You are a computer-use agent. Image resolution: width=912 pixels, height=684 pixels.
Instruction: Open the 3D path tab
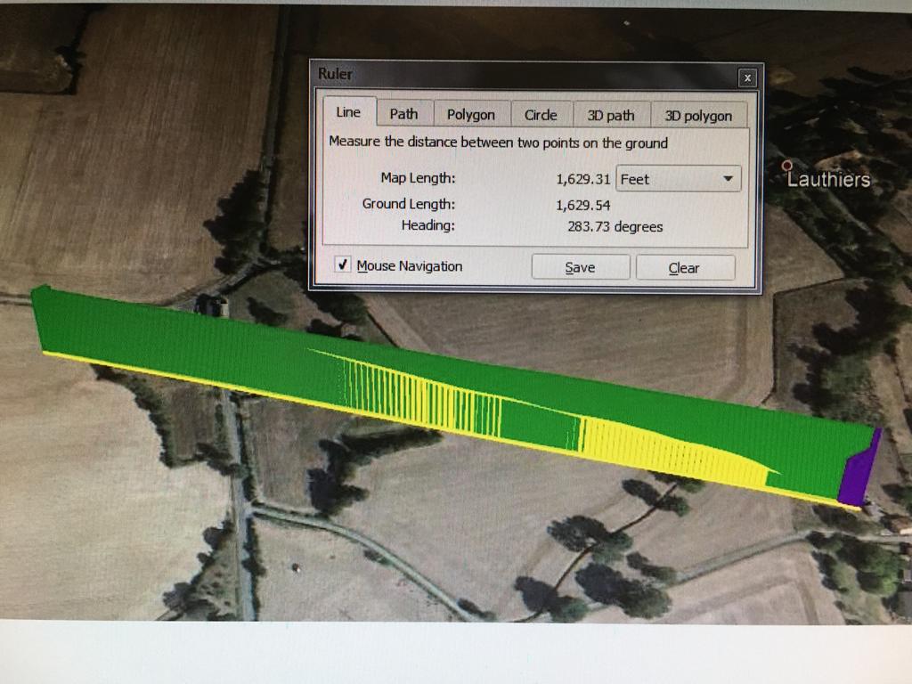click(611, 115)
